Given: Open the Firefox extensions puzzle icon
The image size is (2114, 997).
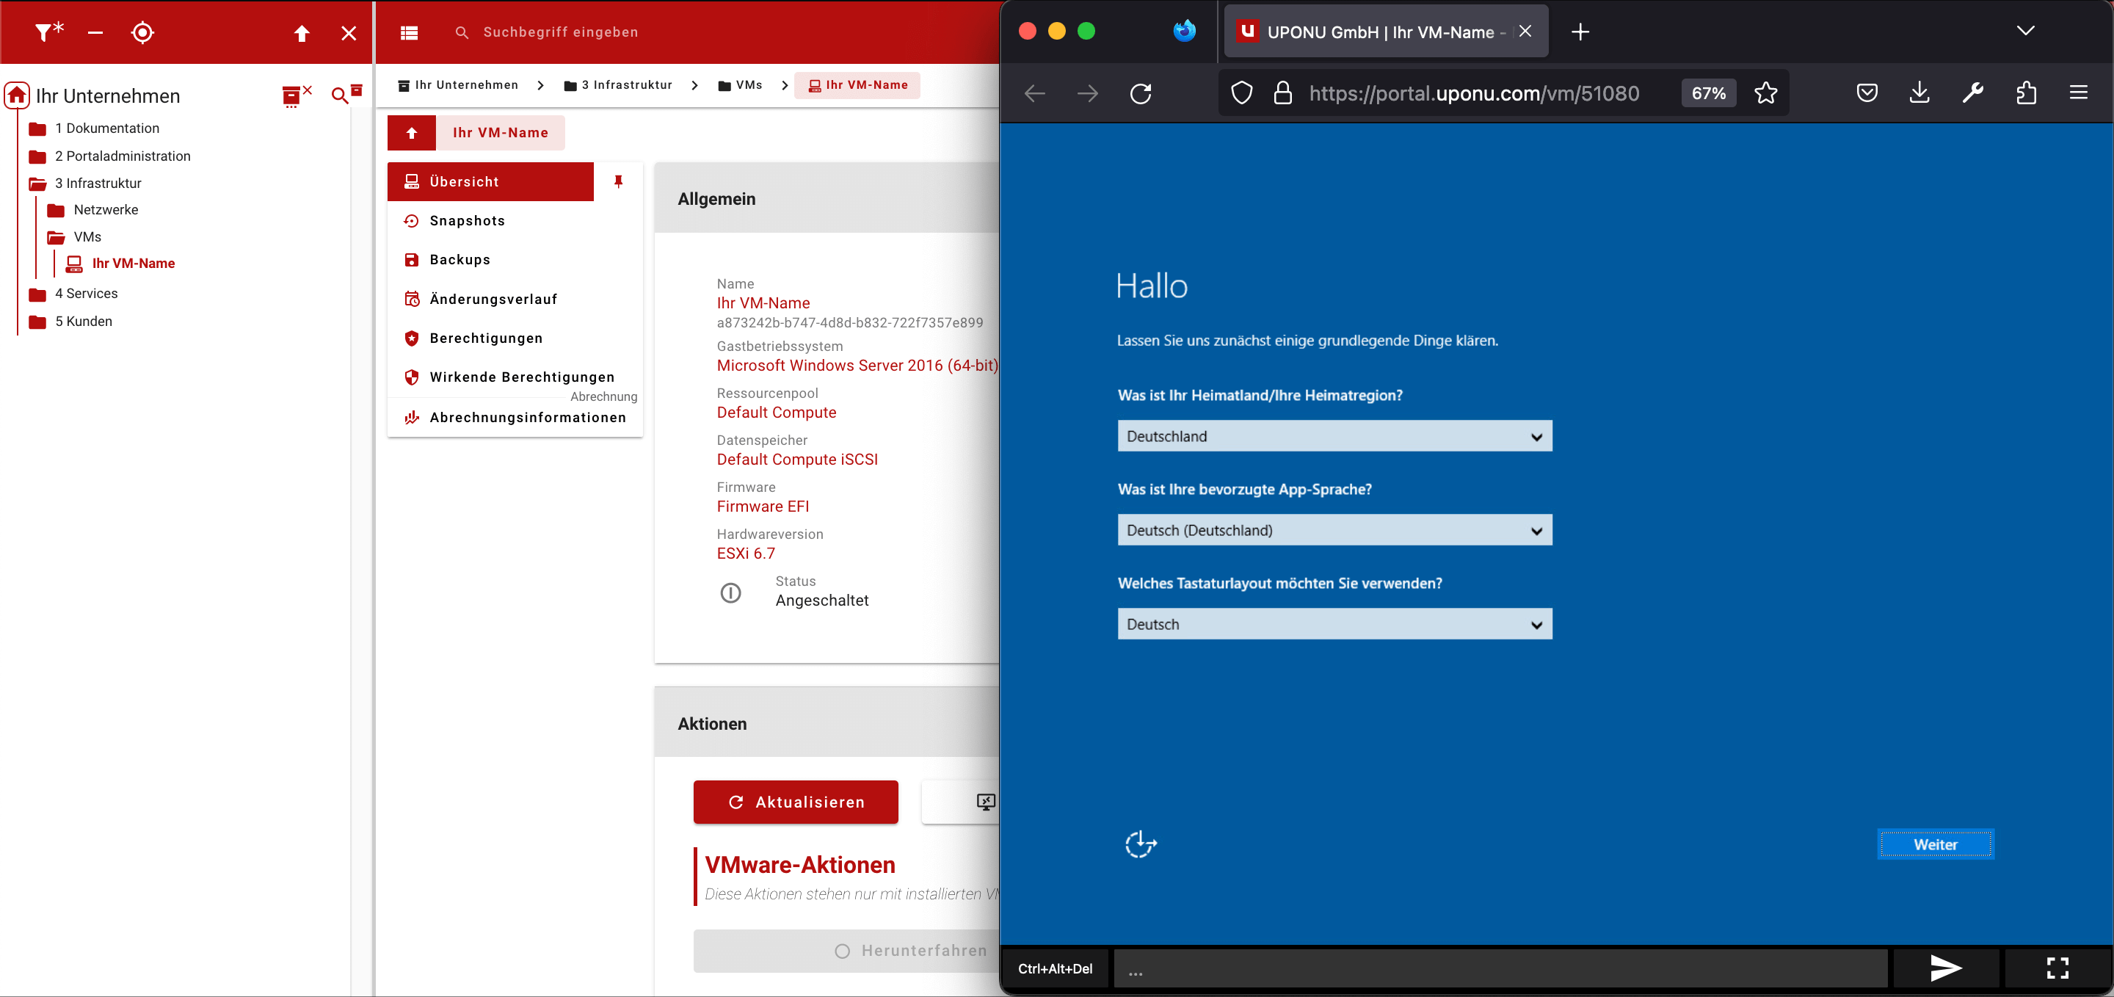Looking at the screenshot, I should 2026,93.
